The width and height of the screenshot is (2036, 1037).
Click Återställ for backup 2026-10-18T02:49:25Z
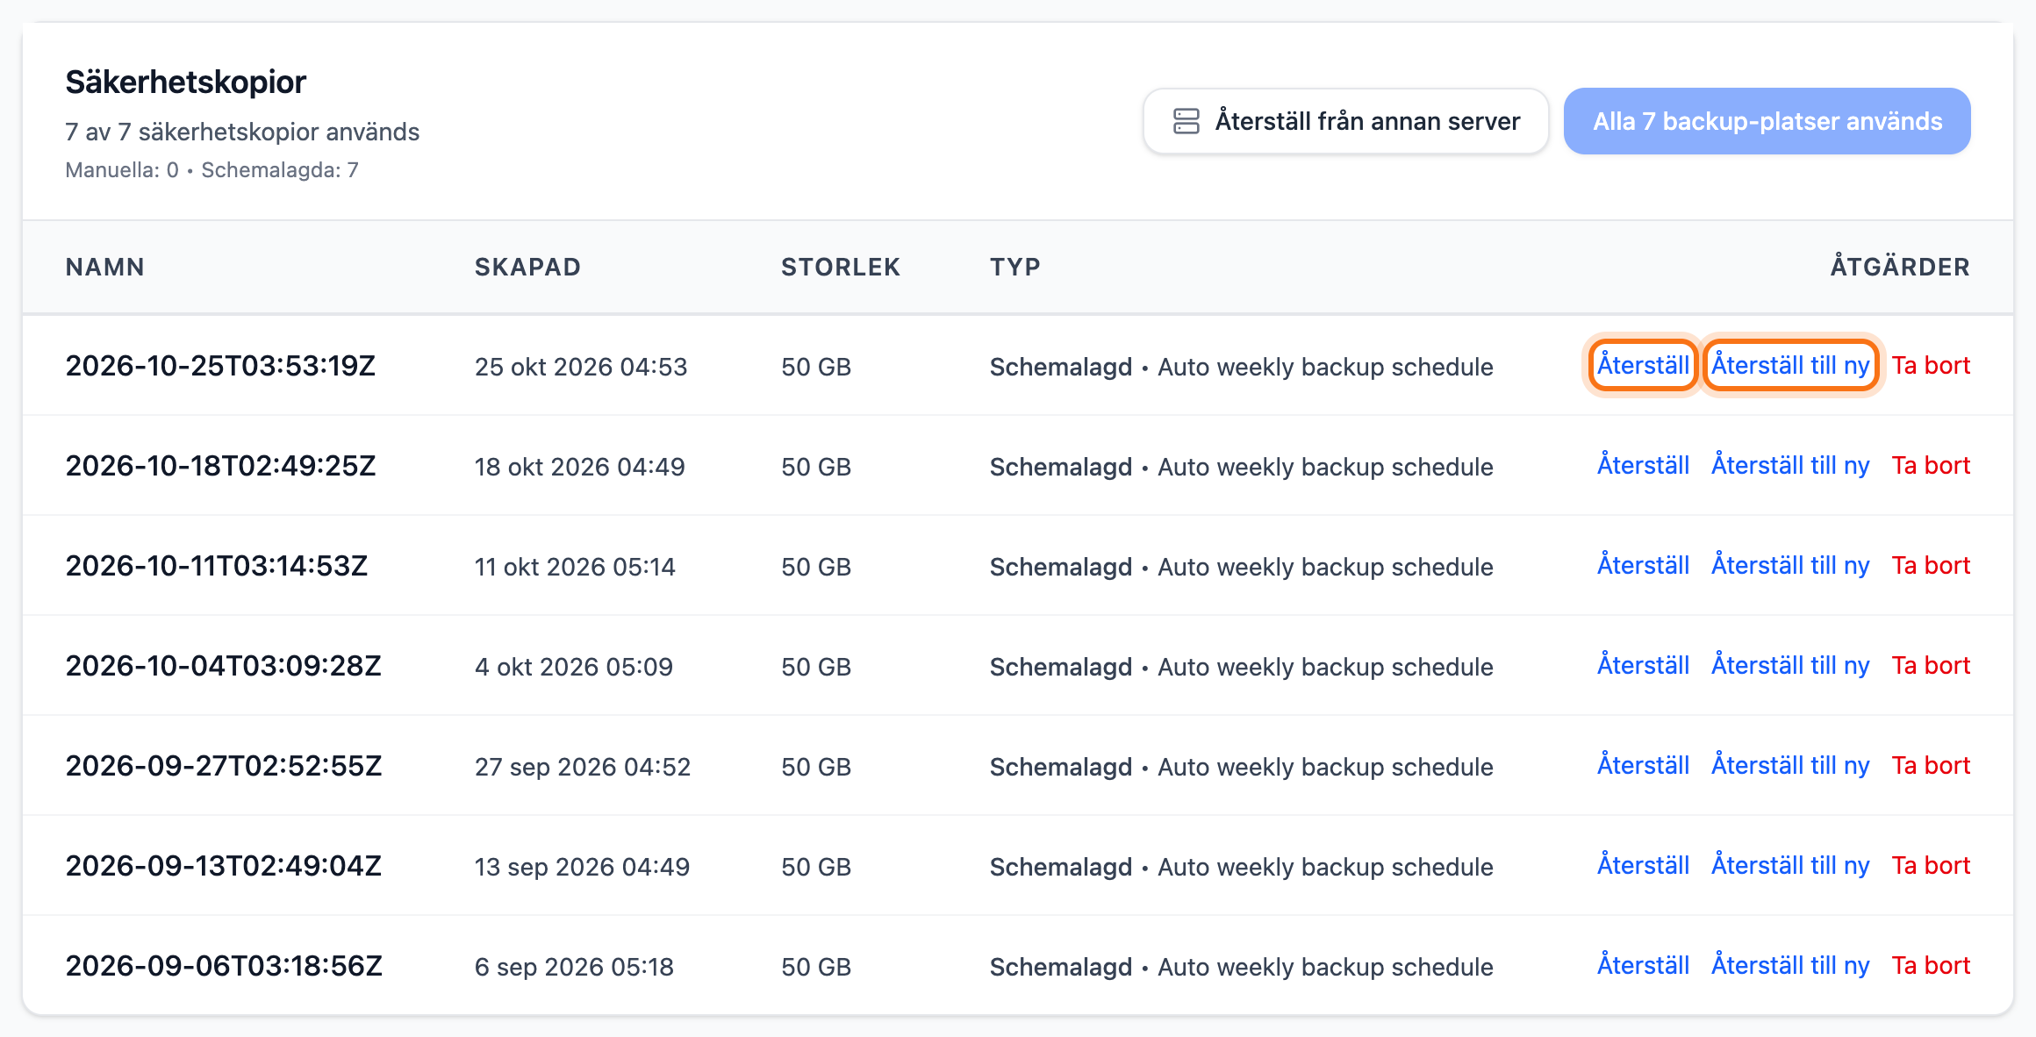1643,465
